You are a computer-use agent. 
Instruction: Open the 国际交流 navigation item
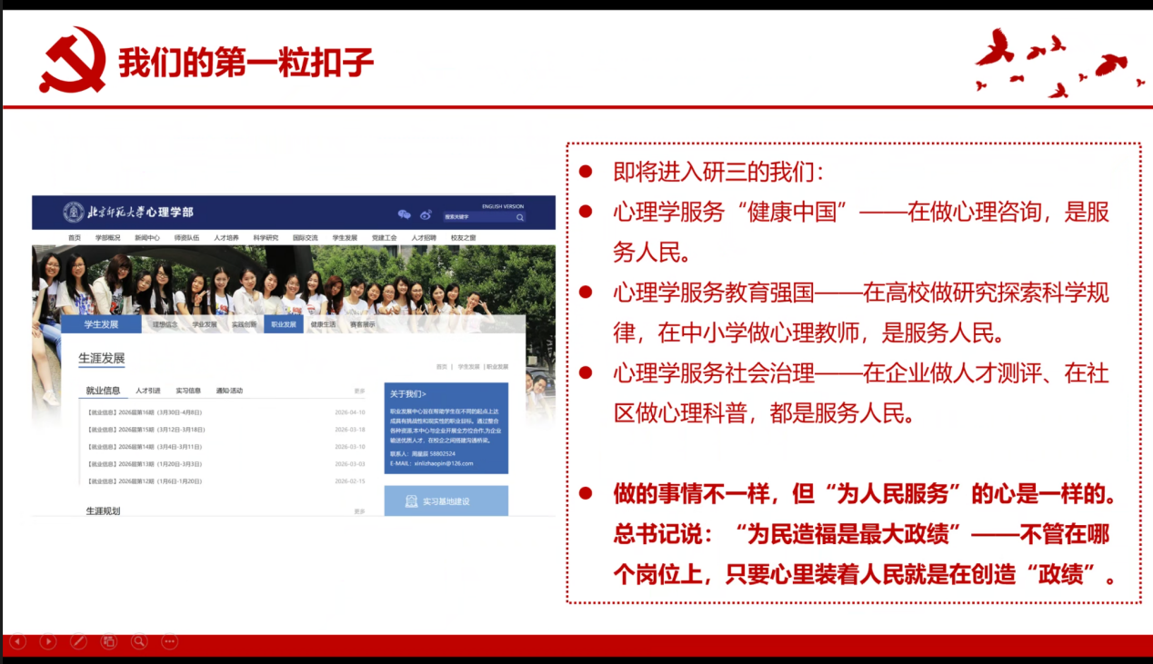point(306,238)
